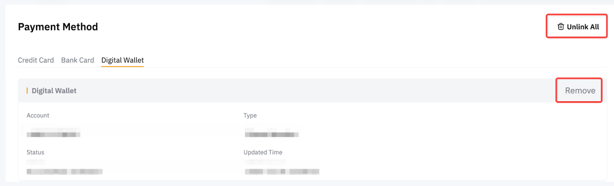Click the Payment Method heading
Viewport: 614px width, 186px height.
[58, 27]
